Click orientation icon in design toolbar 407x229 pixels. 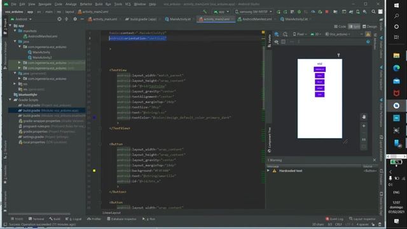pos(285,34)
